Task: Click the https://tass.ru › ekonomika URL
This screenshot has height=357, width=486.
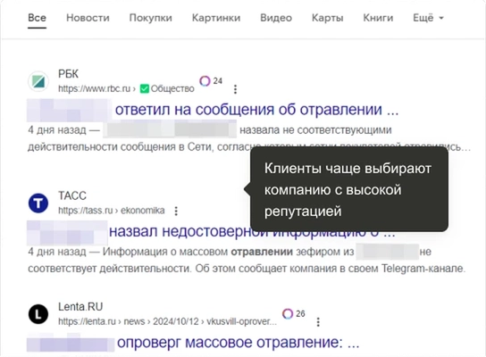Action: 112,211
